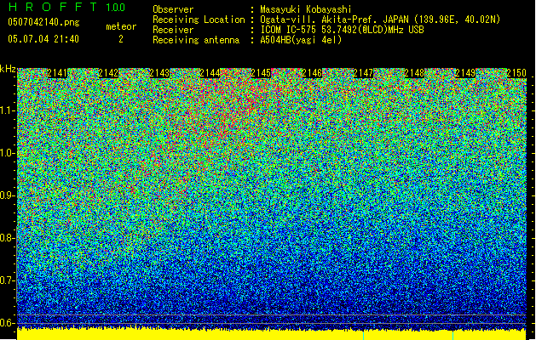The height and width of the screenshot is (340, 536).
Task: Select the file name 0507042140.png
Action: 43,22
